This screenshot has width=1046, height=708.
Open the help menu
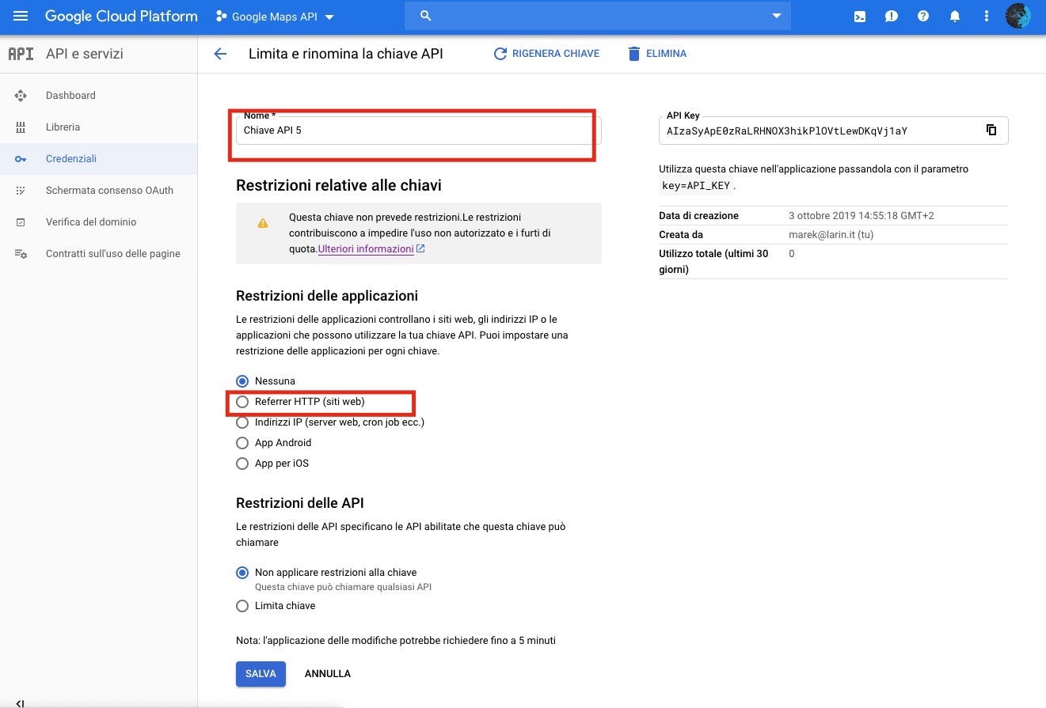(923, 16)
